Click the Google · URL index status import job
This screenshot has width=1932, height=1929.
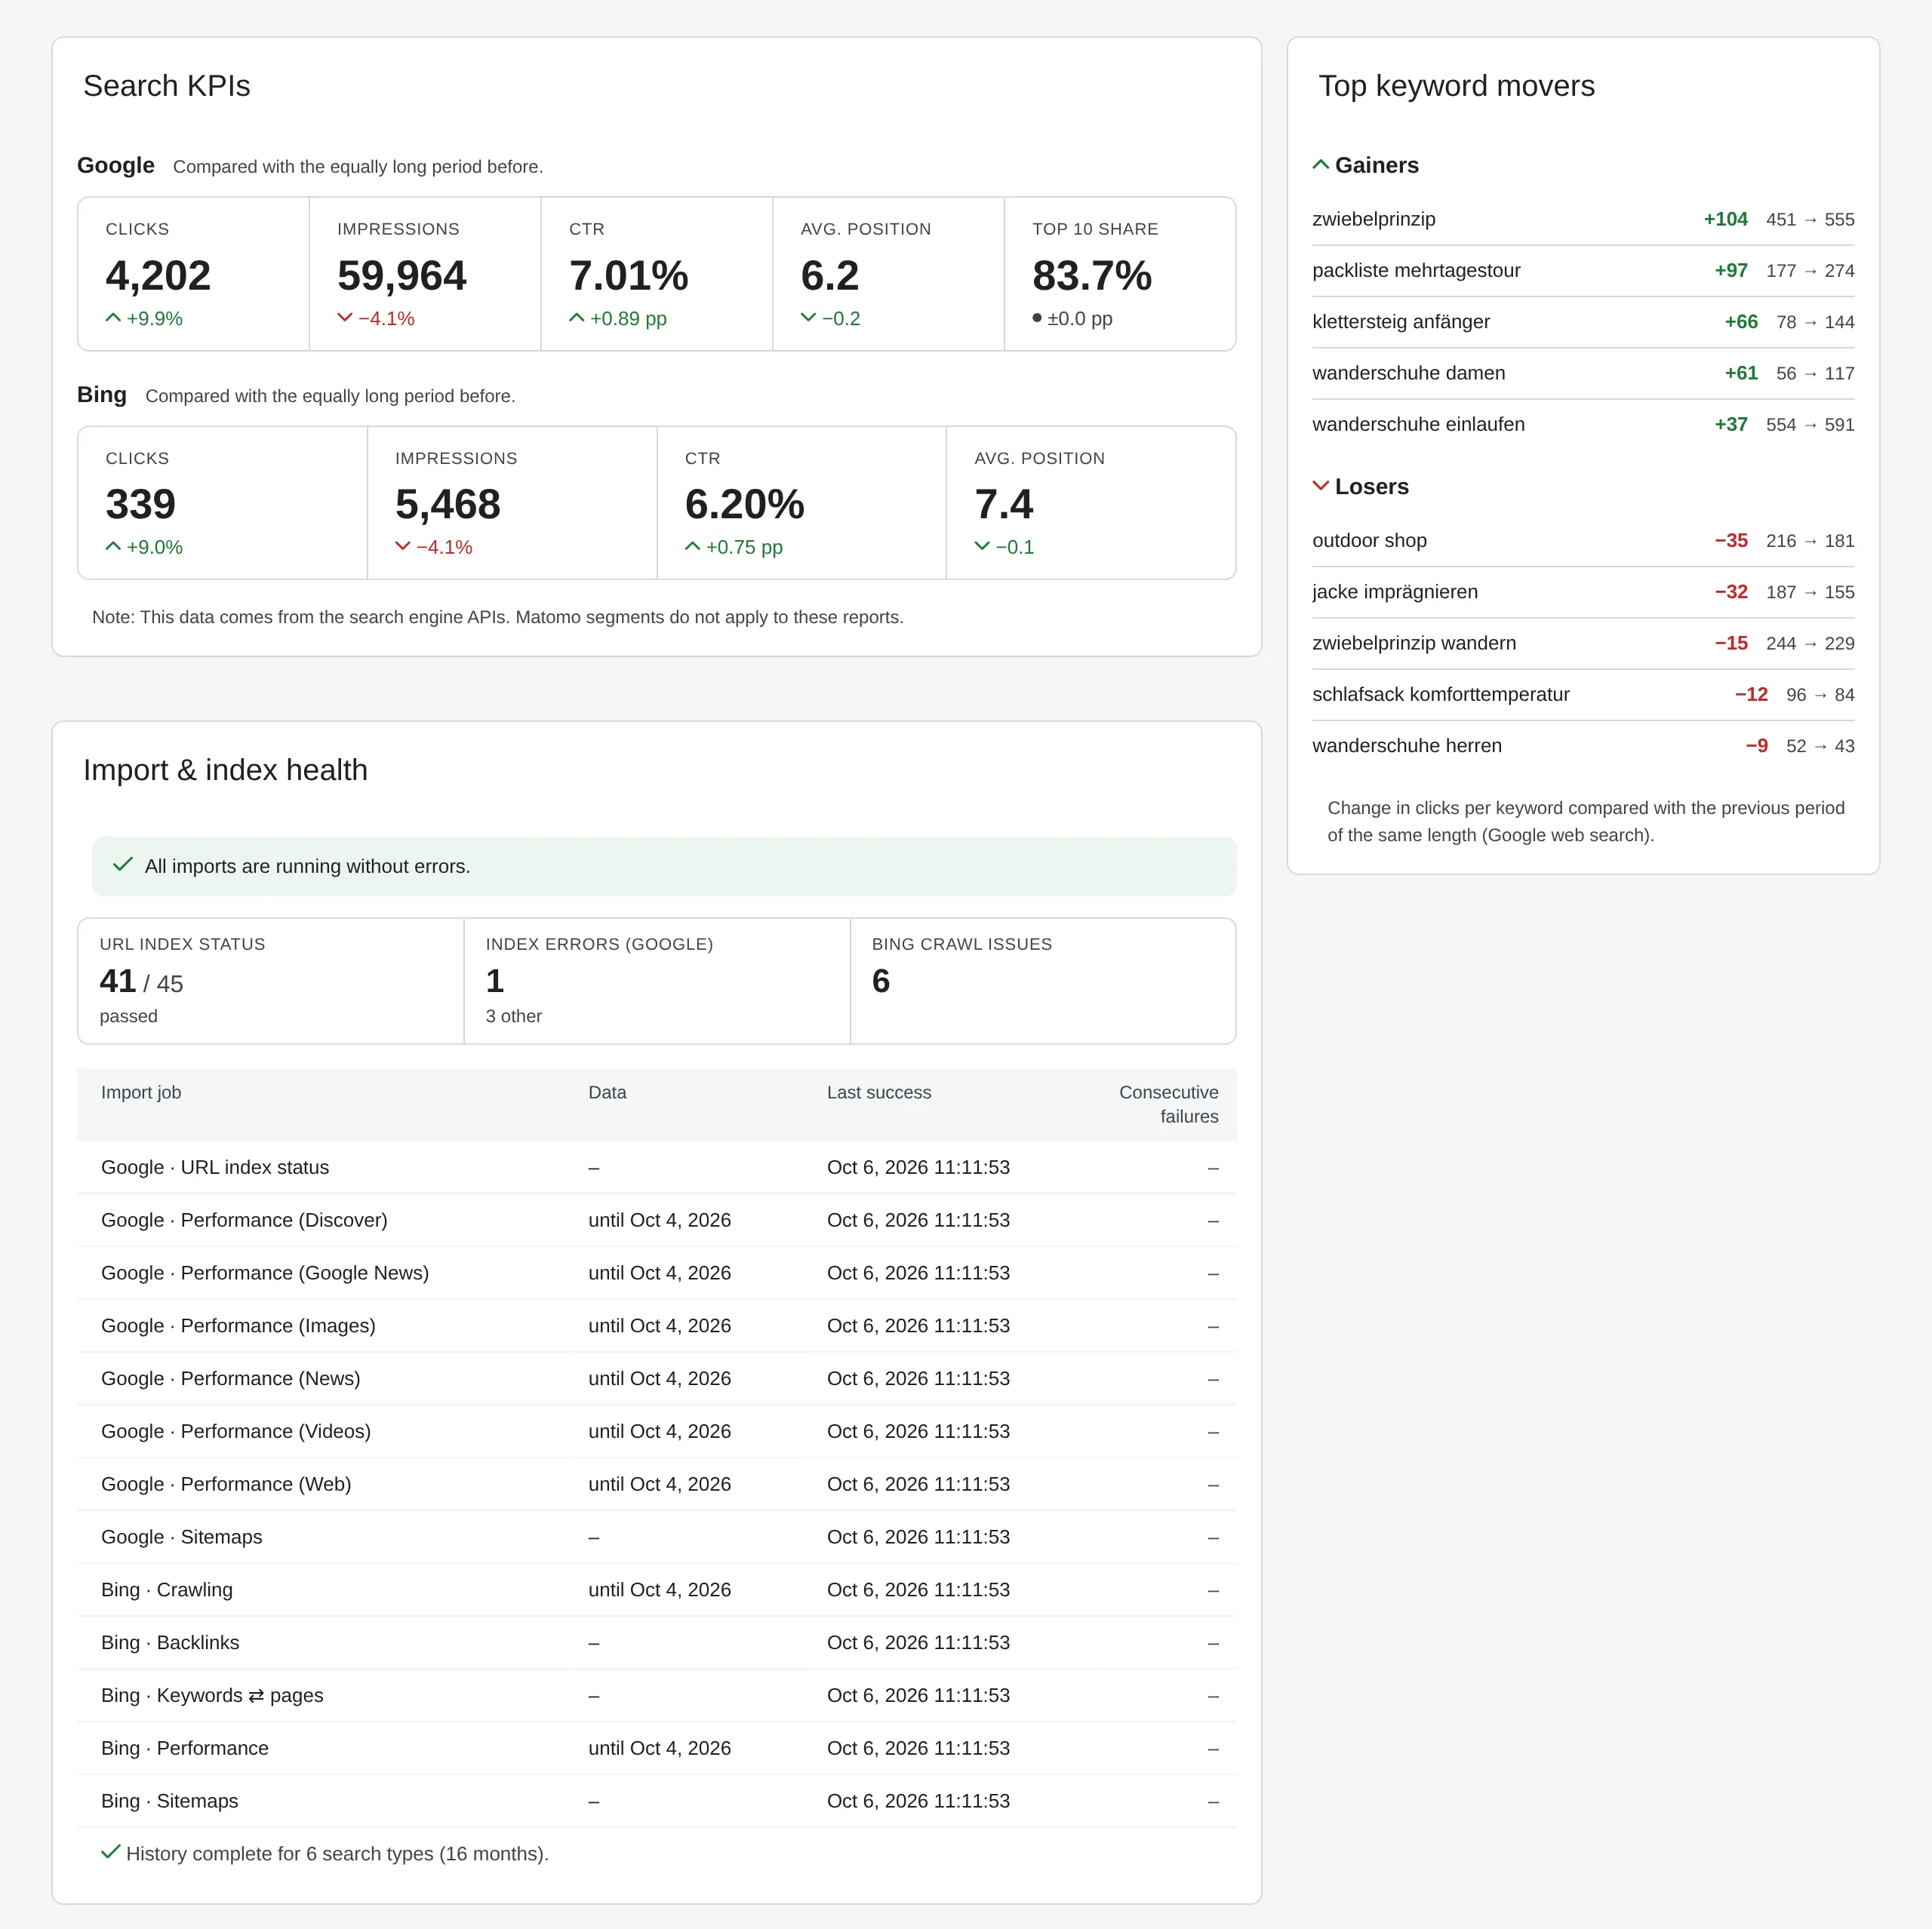pos(215,1167)
